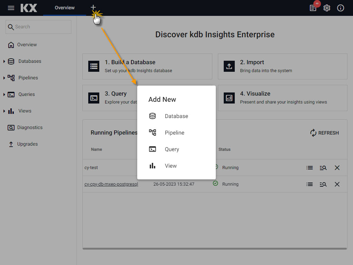This screenshot has width=353, height=265.
Task: Select Databases in the sidebar
Action: [x=30, y=61]
